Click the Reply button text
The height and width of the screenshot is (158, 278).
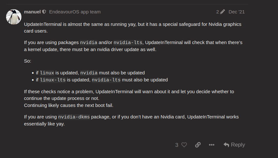(x=238, y=145)
